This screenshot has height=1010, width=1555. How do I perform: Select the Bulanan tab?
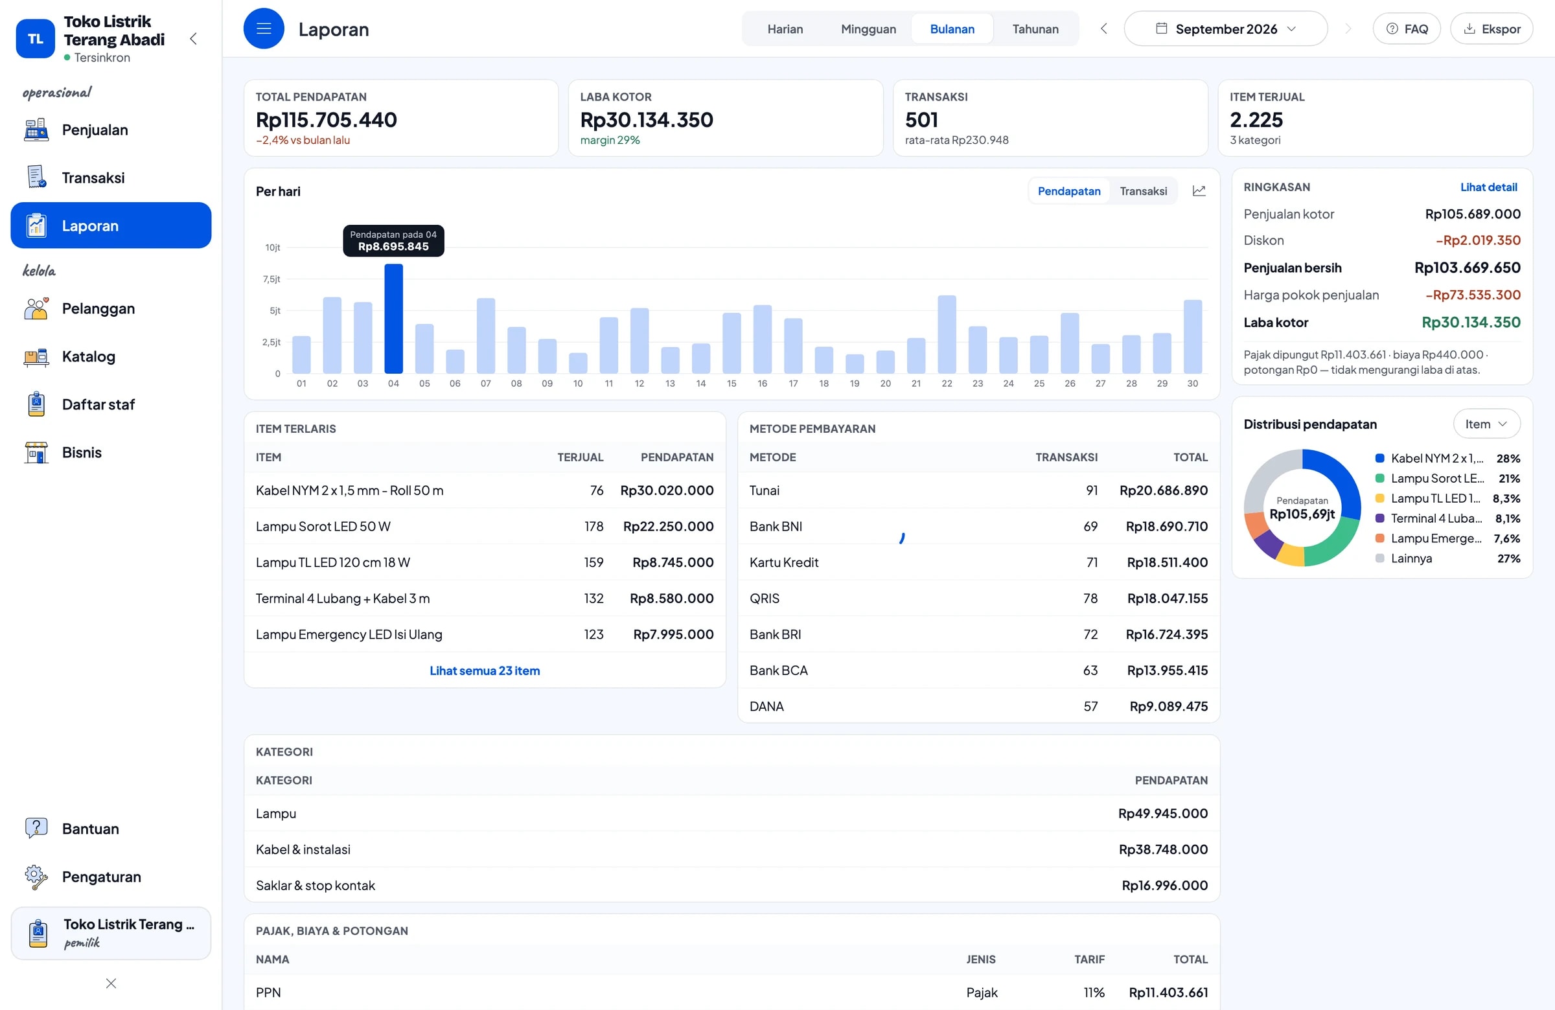(952, 29)
